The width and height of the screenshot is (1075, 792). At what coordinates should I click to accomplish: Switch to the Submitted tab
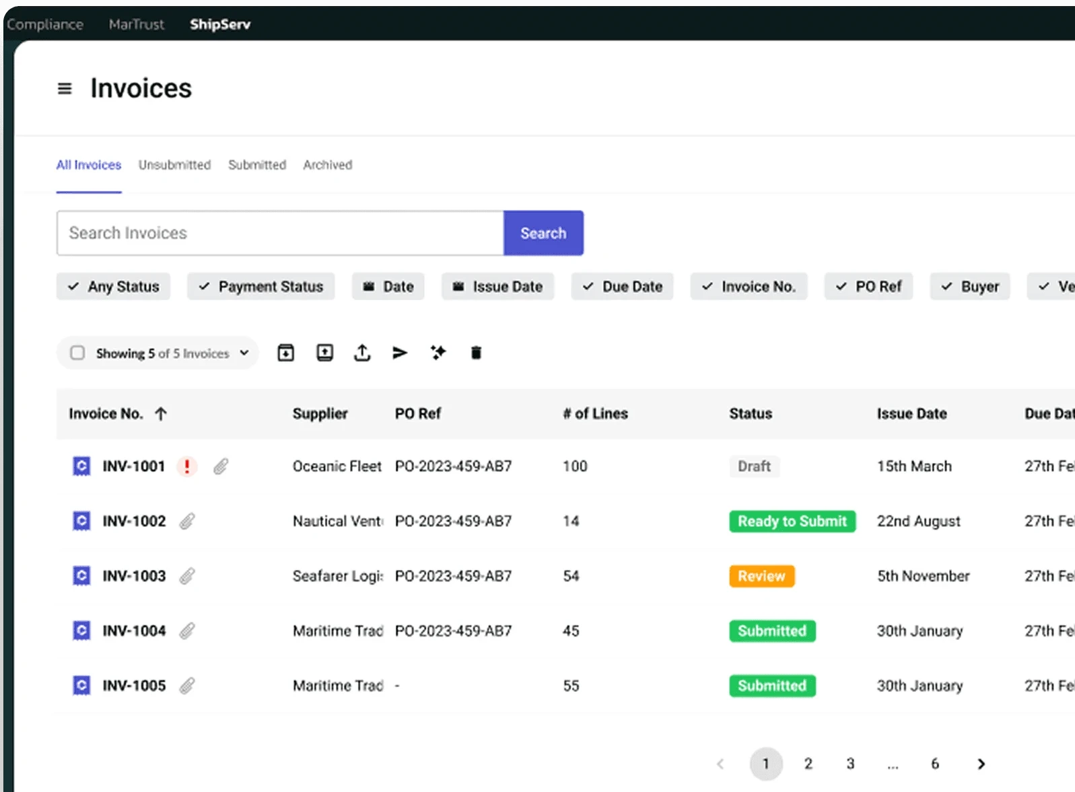click(257, 165)
